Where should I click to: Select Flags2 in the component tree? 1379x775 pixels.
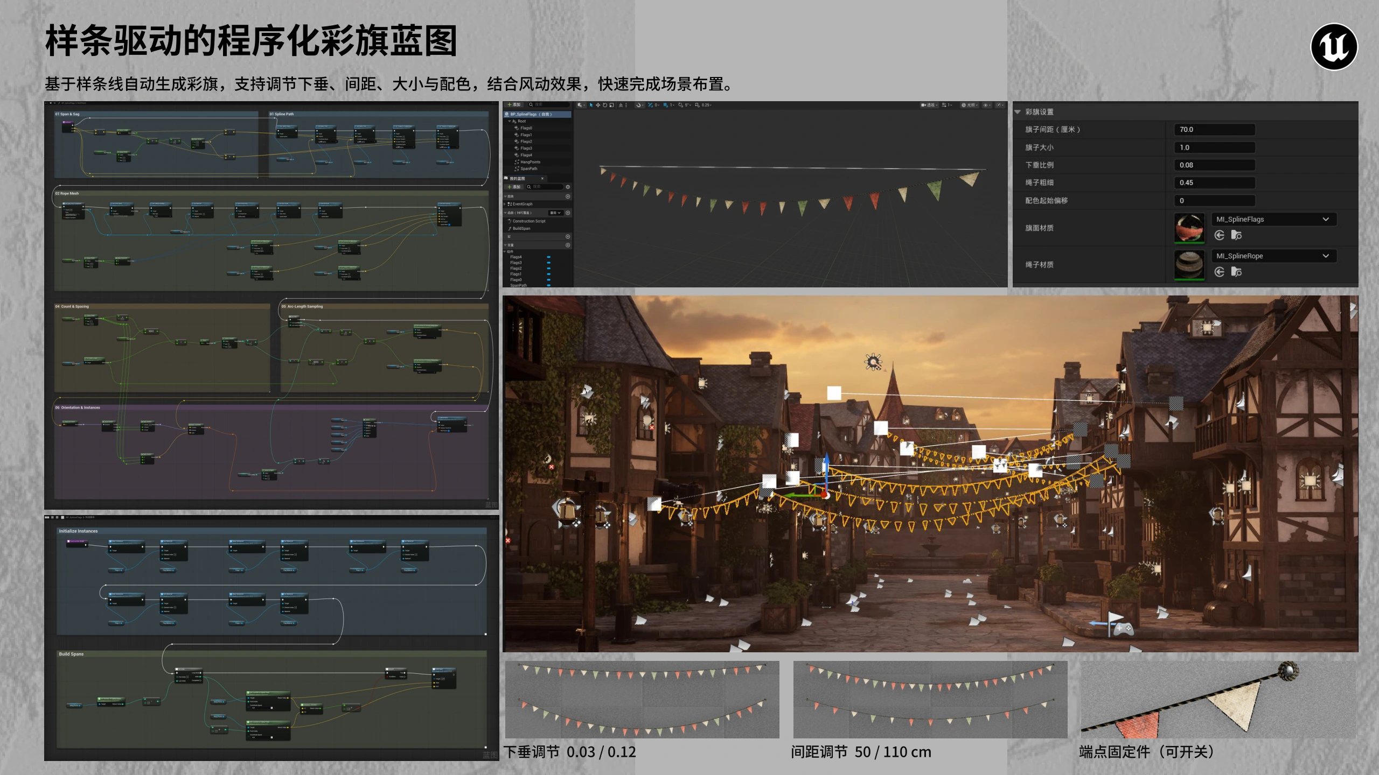pos(526,142)
